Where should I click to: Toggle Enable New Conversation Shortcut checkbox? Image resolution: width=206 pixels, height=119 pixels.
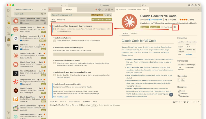[x=55, y=75]
